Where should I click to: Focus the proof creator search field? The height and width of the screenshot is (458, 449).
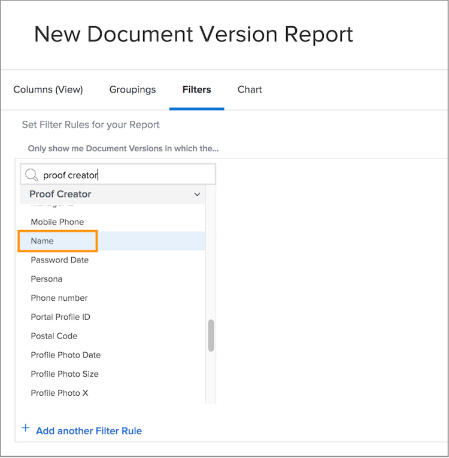[x=118, y=175]
